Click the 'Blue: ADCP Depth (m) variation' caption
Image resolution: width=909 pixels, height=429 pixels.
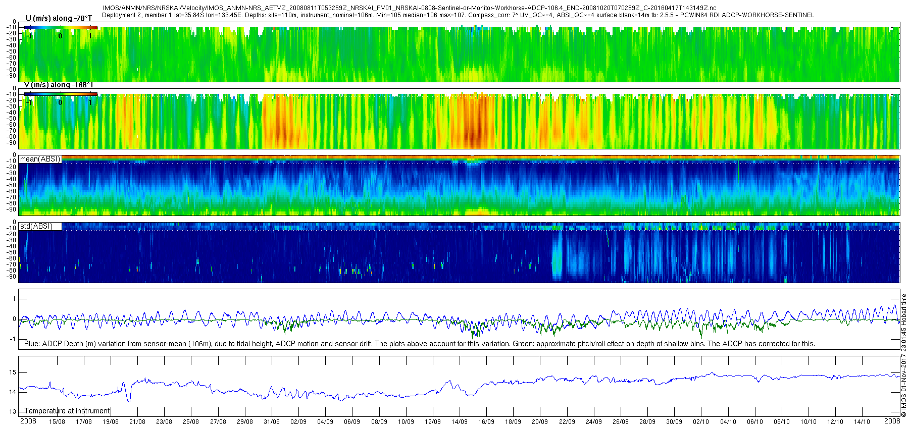tap(420, 344)
